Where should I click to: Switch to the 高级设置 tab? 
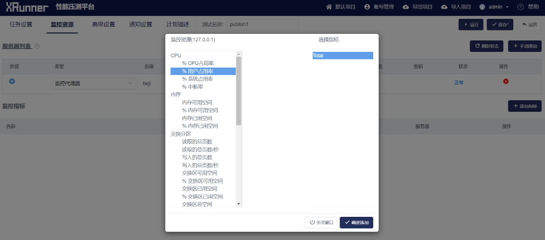tap(103, 24)
